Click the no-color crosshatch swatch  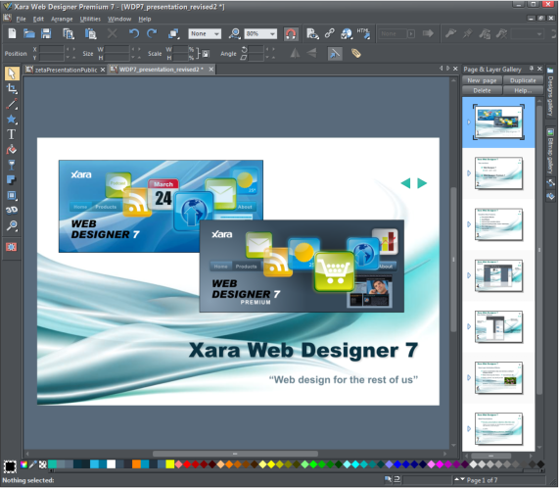coord(42,464)
